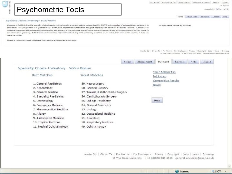Image resolution: width=232 pixels, height=174 pixels.
Task: Click '6. Emergency Medicine' entry
Action: 48,105
